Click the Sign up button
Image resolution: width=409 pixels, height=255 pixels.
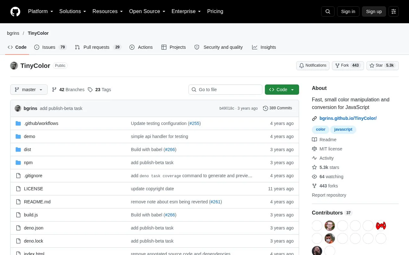[374, 11]
